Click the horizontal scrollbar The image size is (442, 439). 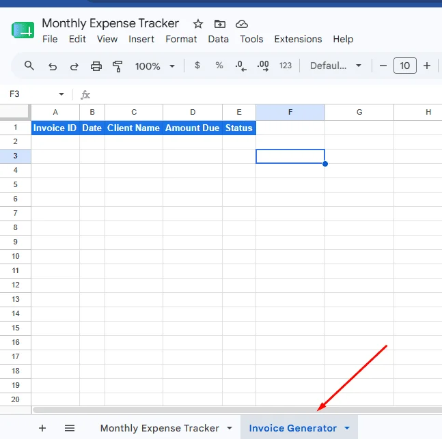click(237, 410)
